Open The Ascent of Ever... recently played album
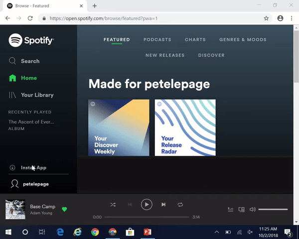 [x=31, y=121]
